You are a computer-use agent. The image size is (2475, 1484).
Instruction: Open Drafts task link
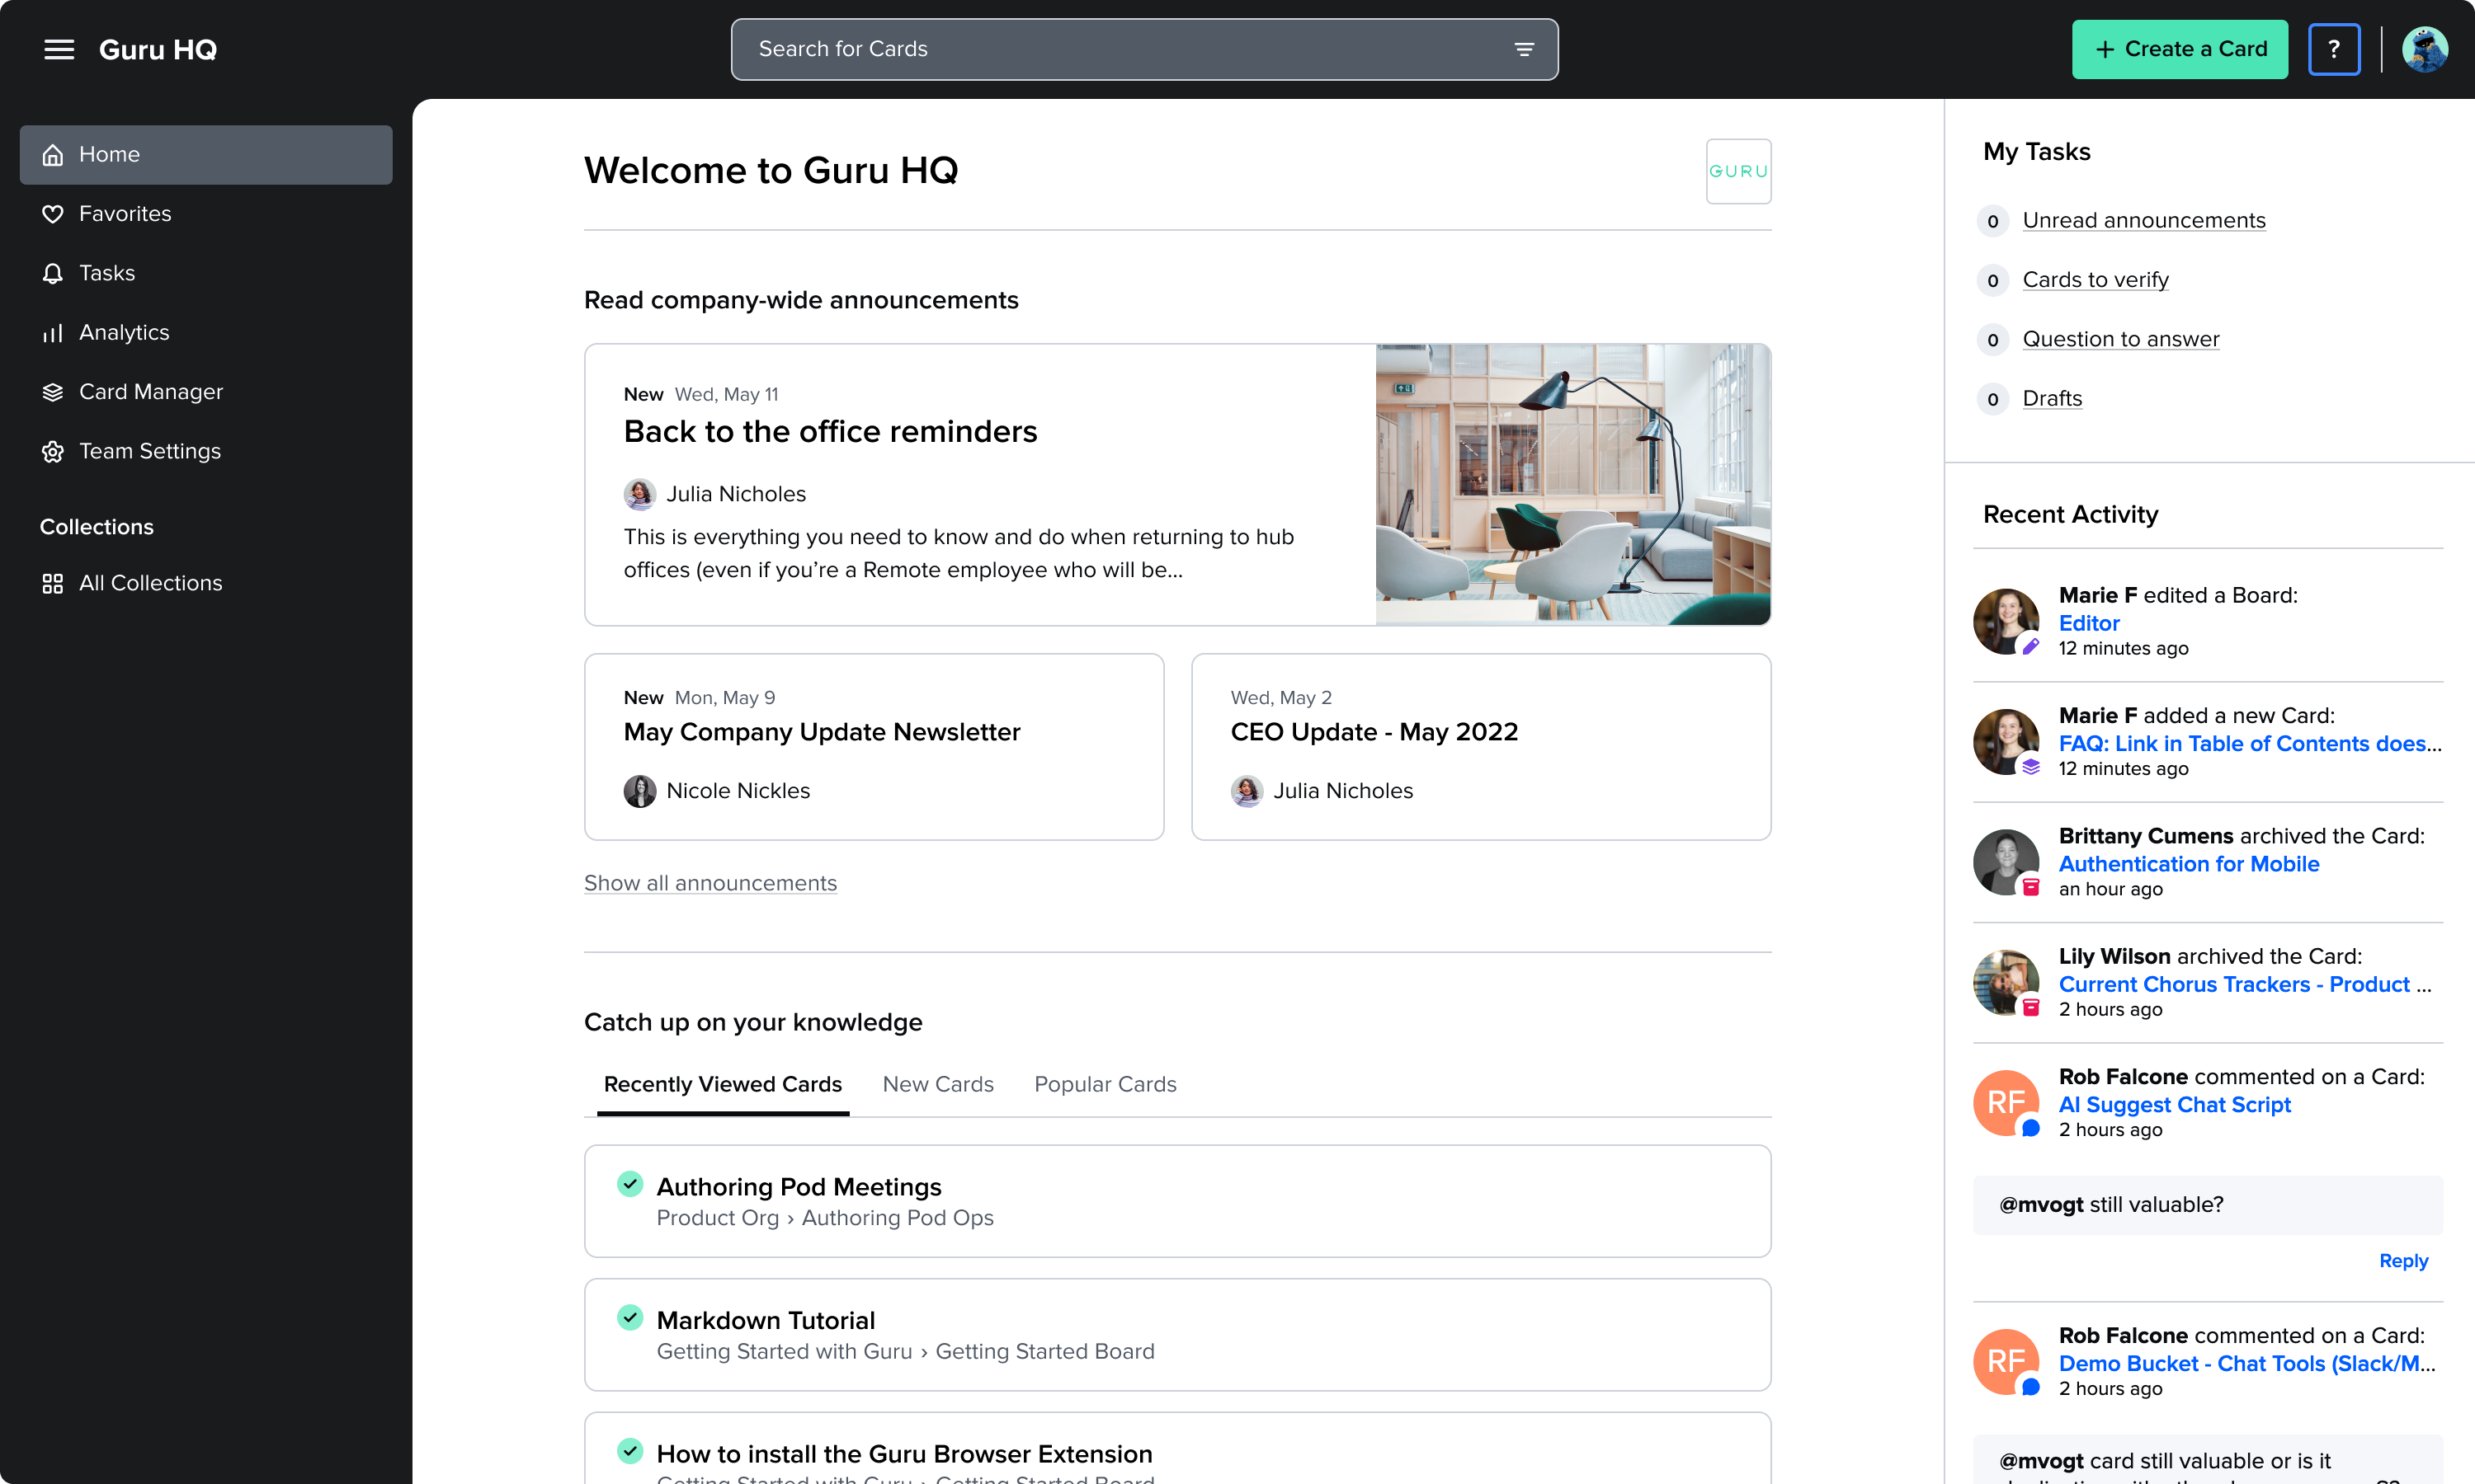2052,399
